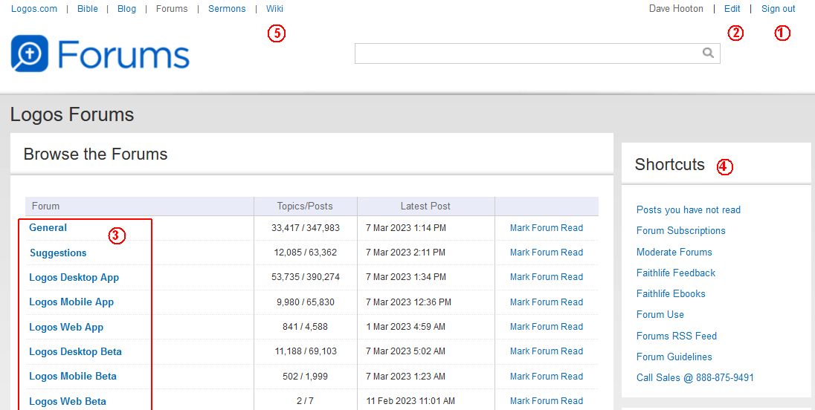Viewport: 815px width, 410px height.
Task: Open the General forum
Action: coord(48,228)
